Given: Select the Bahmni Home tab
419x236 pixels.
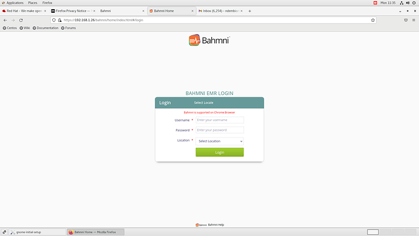Looking at the screenshot, I should (172, 11).
